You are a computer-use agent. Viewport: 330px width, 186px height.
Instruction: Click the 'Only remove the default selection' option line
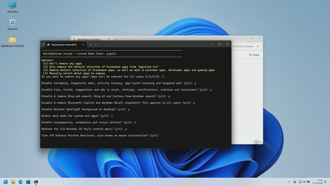click(x=101, y=67)
